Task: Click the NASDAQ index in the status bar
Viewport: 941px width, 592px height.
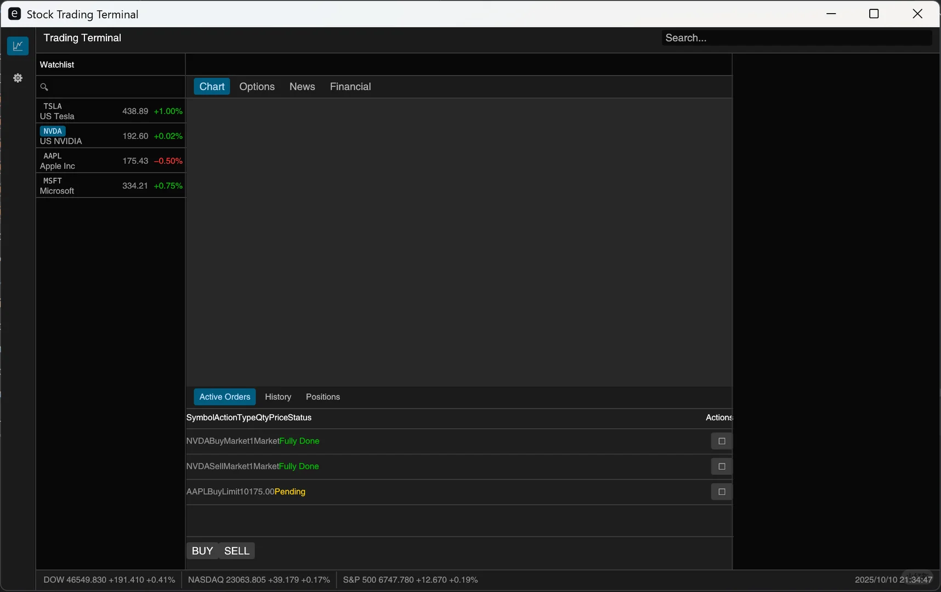Action: (259, 580)
